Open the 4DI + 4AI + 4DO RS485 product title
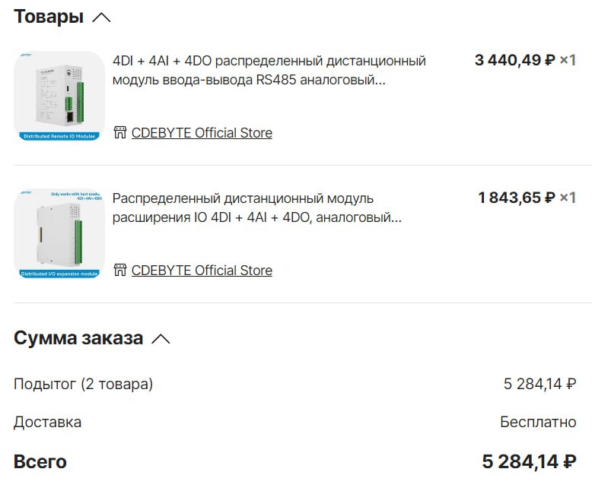 269,70
